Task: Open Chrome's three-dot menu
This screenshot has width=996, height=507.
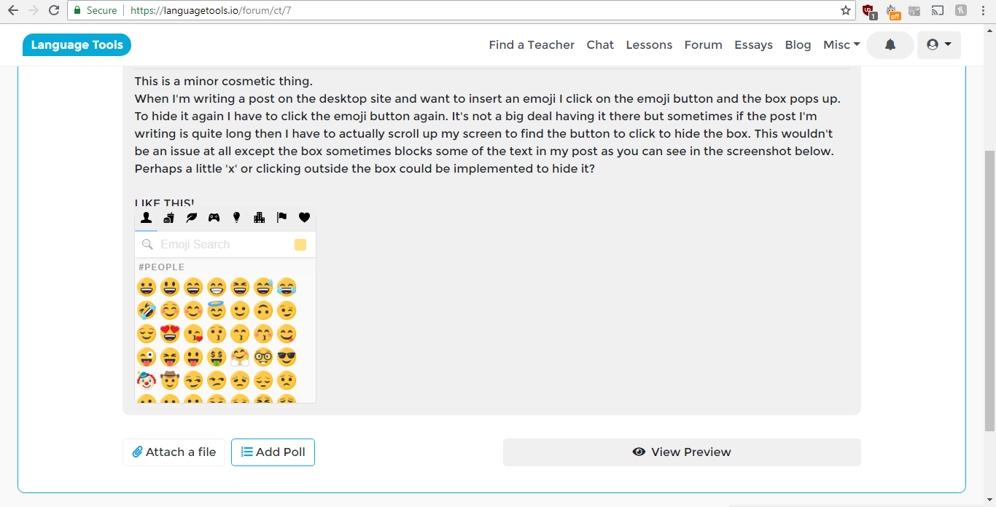Action: pyautogui.click(x=984, y=11)
